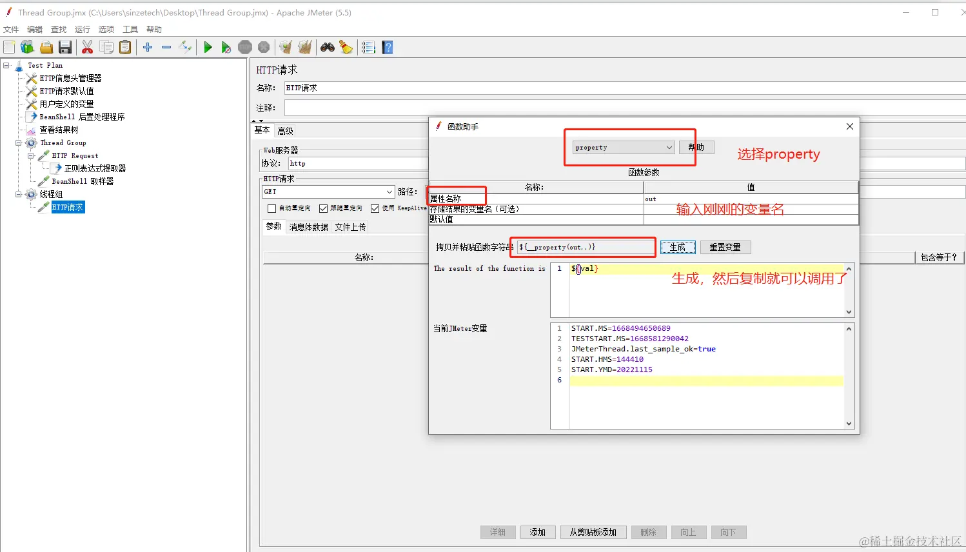
Task: Collapse the Thread Group node
Action: pos(19,143)
